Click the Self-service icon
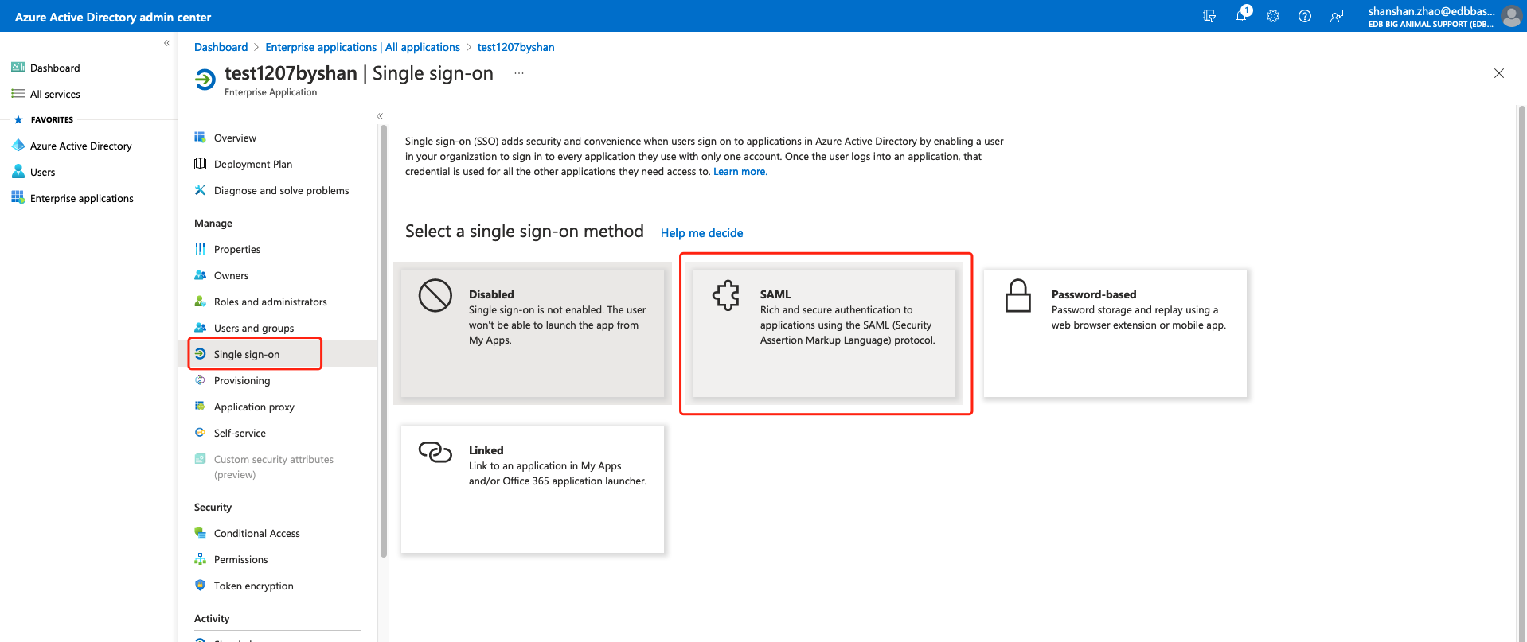The height and width of the screenshot is (642, 1527). 200,432
